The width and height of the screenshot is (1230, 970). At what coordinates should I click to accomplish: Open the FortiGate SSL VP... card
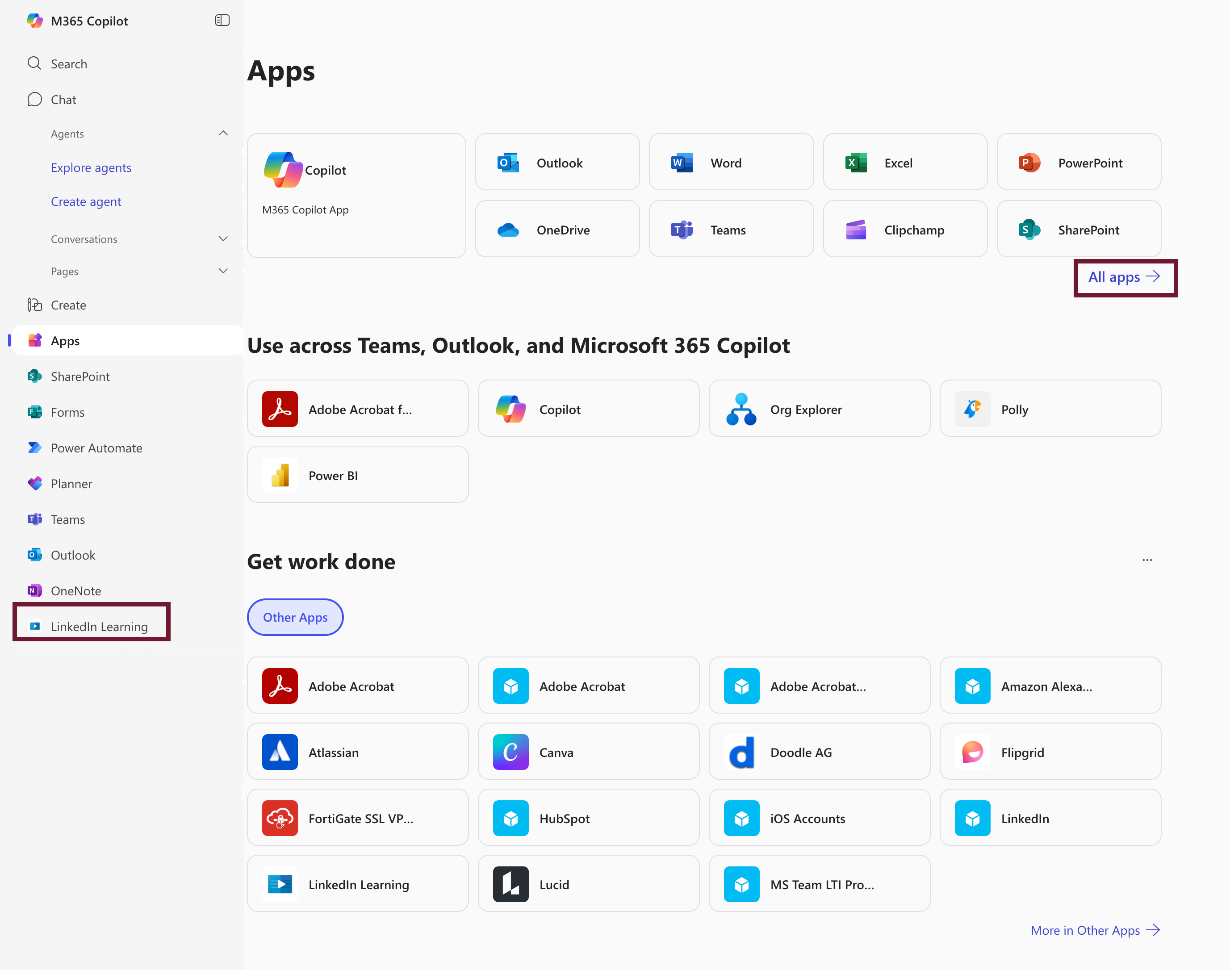tap(358, 817)
